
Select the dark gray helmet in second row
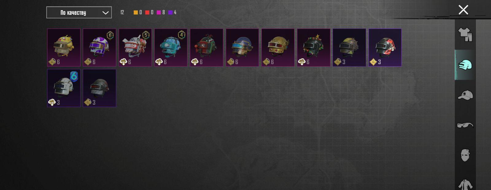[99, 88]
